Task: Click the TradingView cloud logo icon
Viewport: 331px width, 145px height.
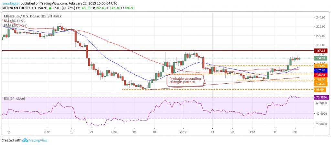Action: [x=25, y=140]
